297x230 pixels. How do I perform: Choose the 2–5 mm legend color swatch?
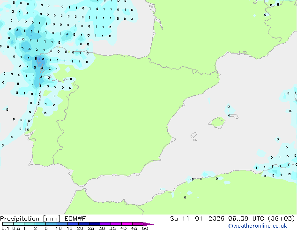pos(40,224)
